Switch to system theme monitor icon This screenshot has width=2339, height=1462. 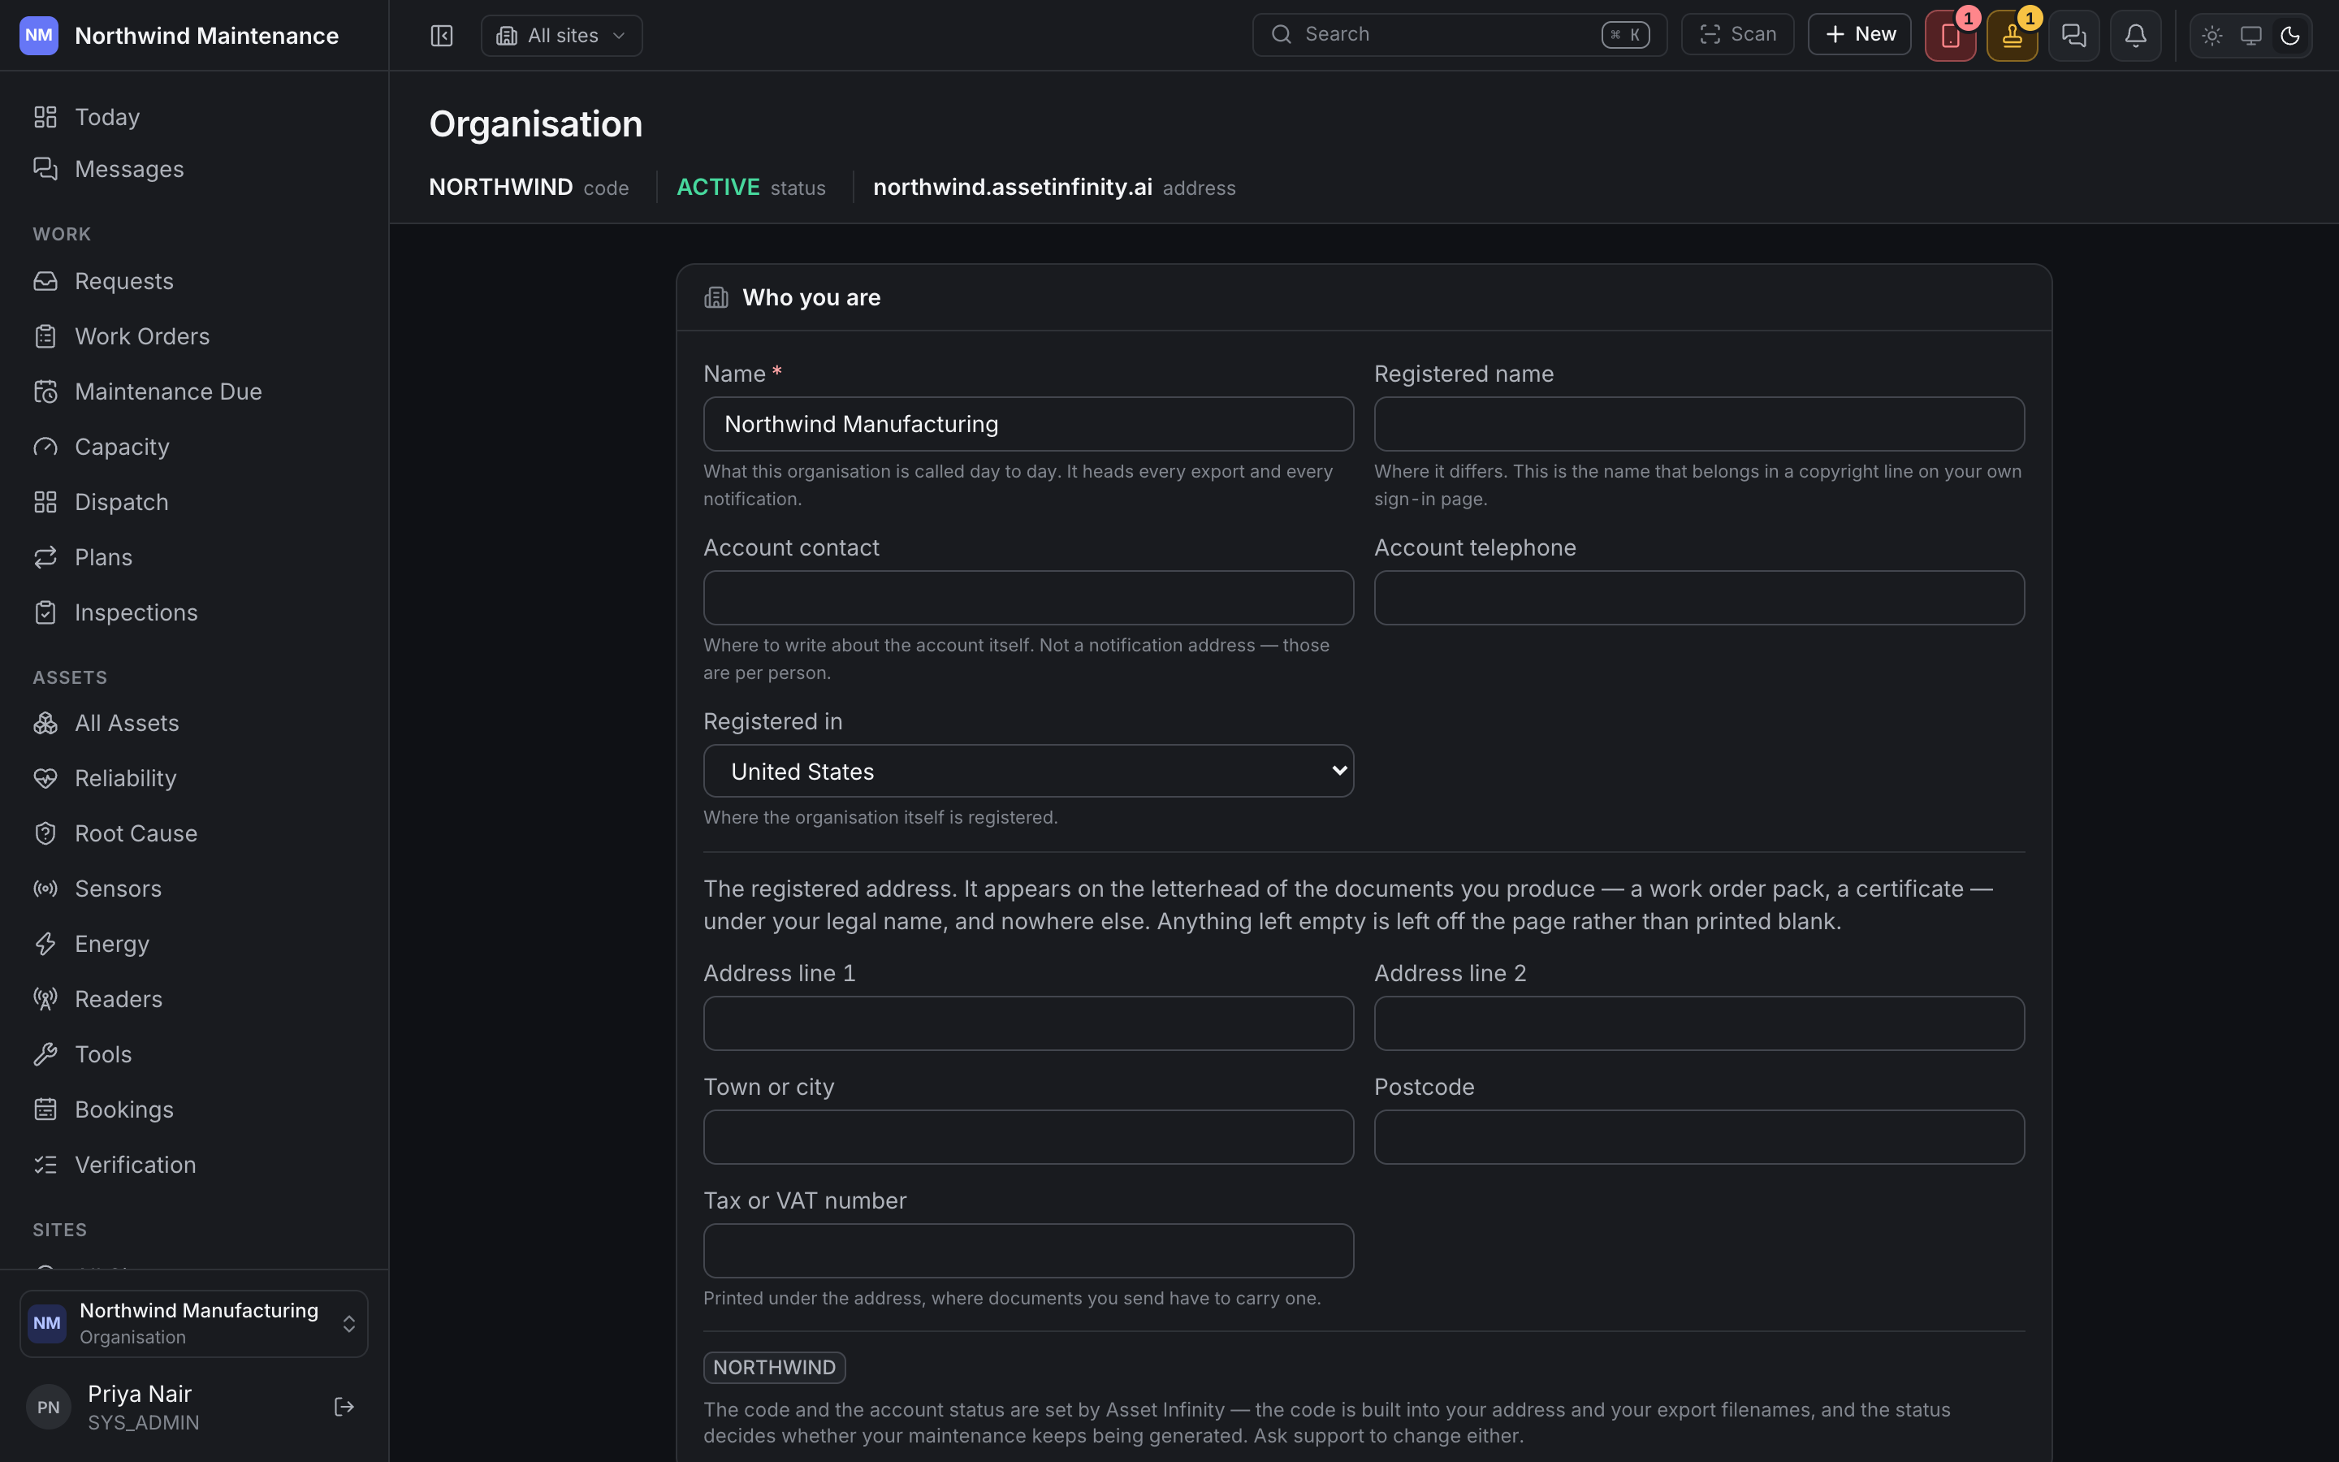click(x=2251, y=36)
